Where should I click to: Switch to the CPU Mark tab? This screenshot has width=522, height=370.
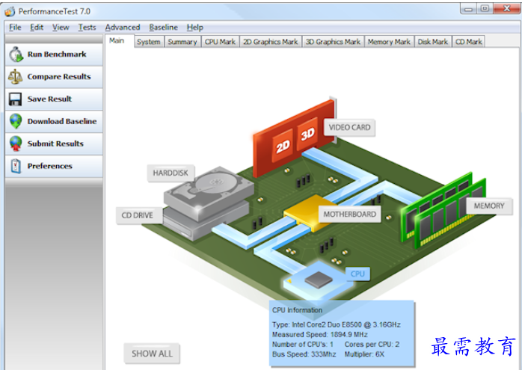pyautogui.click(x=220, y=42)
